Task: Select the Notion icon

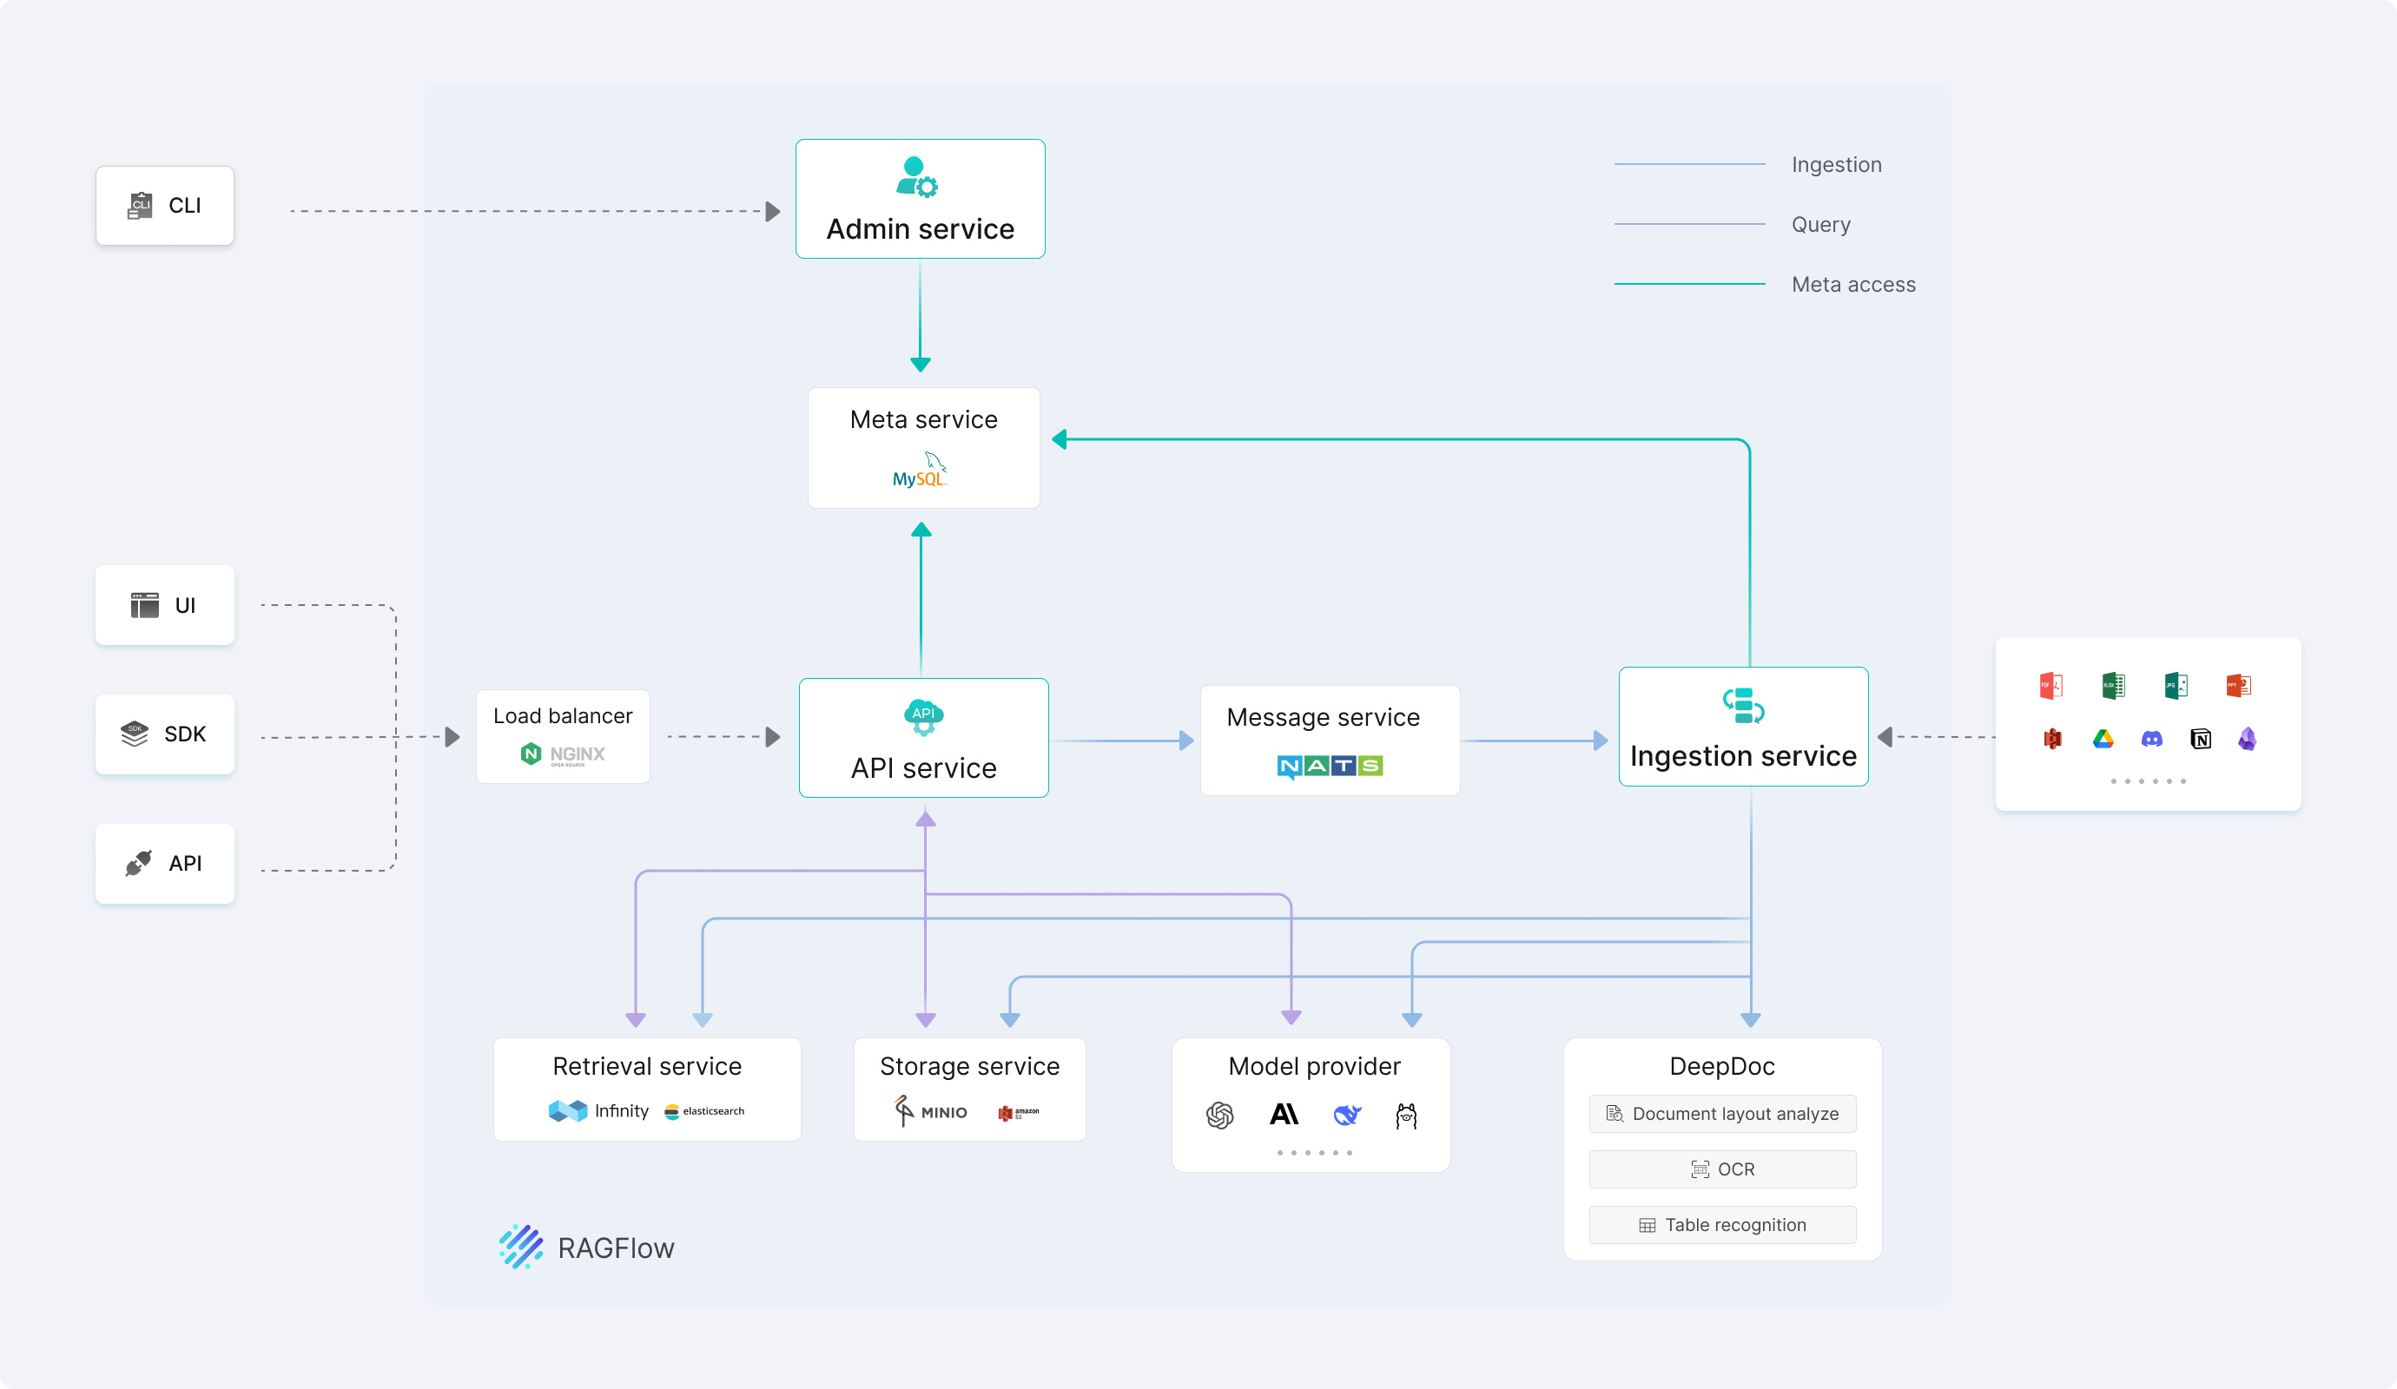Action: [x=2200, y=739]
